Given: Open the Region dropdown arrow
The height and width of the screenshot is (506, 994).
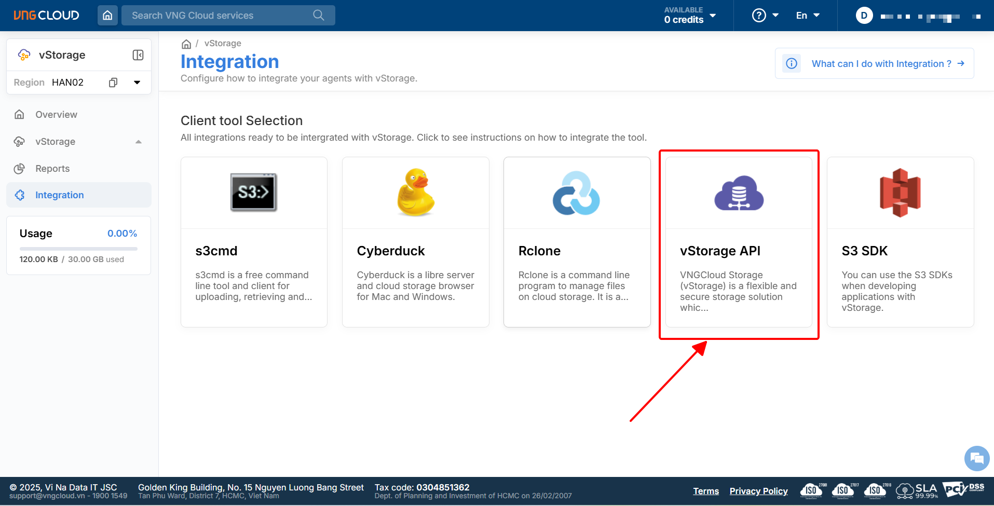Looking at the screenshot, I should point(137,83).
